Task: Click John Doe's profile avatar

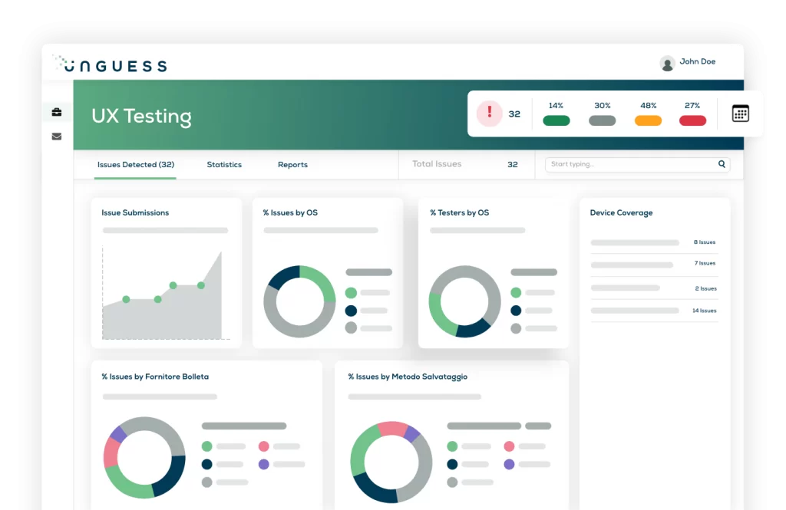Action: click(x=667, y=63)
